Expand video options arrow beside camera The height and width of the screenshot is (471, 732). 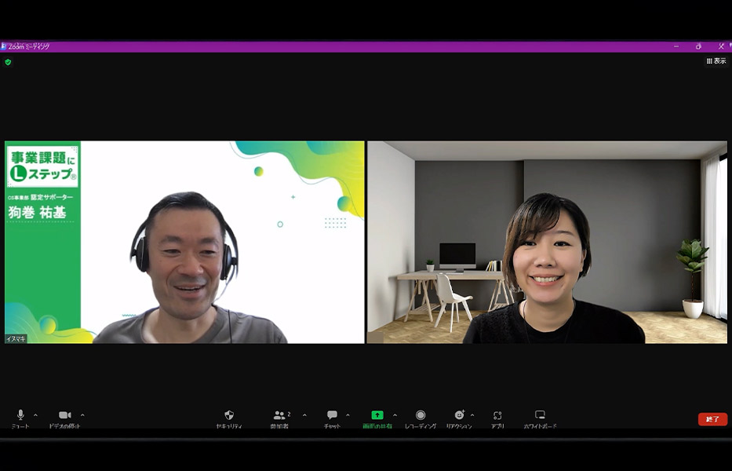coord(82,415)
